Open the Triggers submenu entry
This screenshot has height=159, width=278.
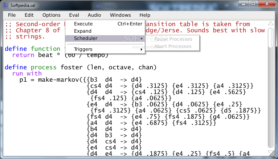105,49
